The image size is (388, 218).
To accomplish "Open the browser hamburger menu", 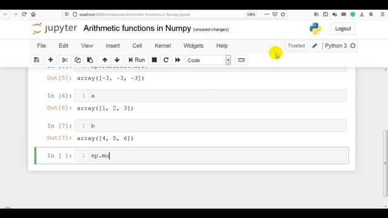I will [x=383, y=15].
